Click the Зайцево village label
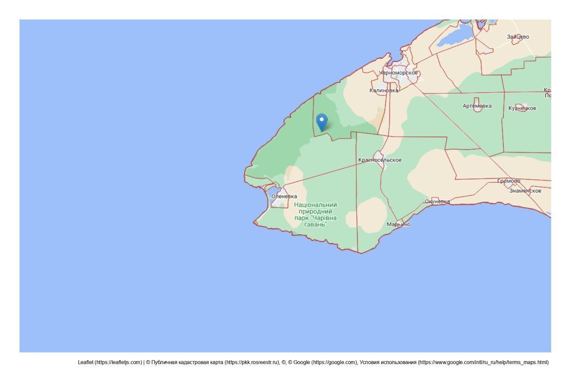The height and width of the screenshot is (377, 570). pos(518,37)
